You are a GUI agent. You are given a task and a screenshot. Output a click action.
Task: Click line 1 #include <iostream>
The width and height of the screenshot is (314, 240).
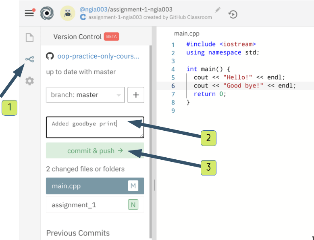(221, 44)
